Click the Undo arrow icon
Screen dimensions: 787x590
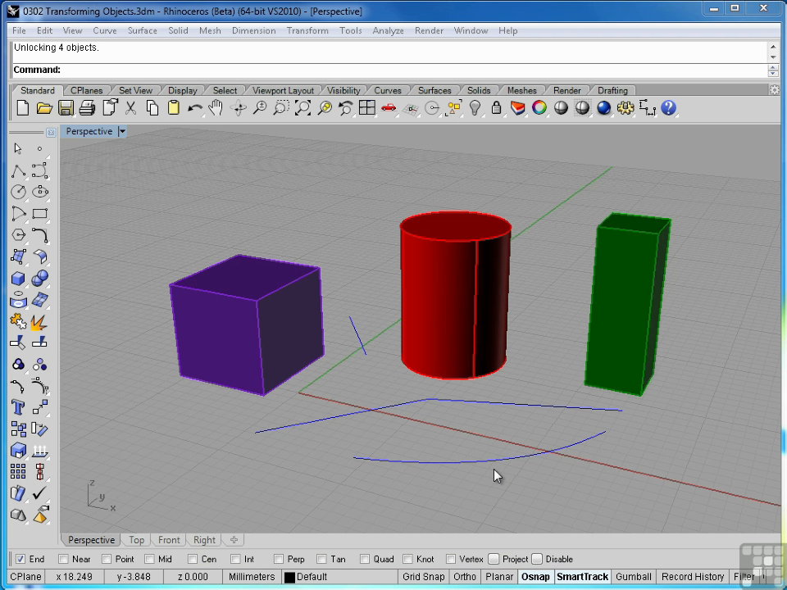195,108
